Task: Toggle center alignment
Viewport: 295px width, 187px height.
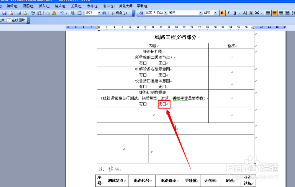Action: tap(274, 13)
